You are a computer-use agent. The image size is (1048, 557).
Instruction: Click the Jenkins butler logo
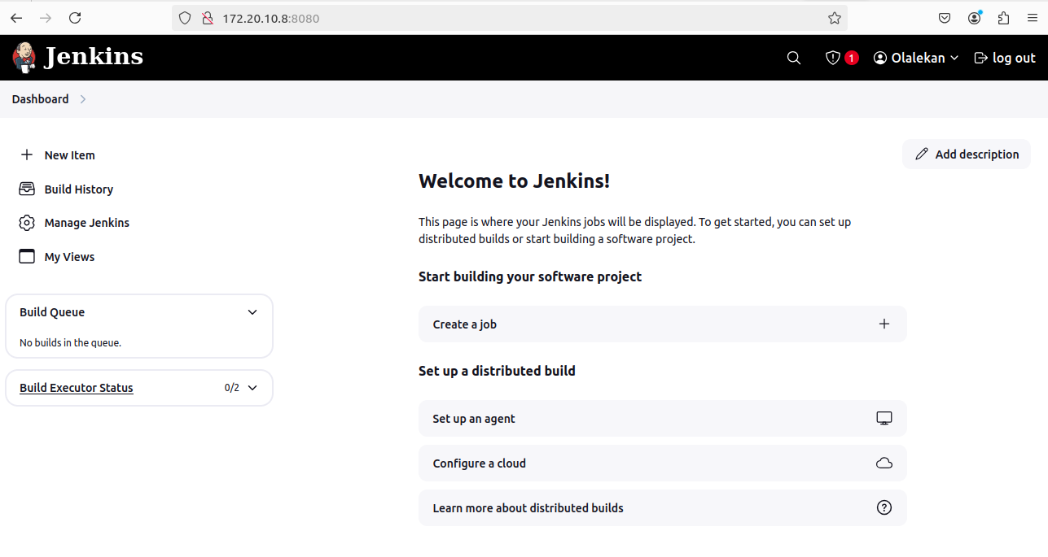coord(24,57)
